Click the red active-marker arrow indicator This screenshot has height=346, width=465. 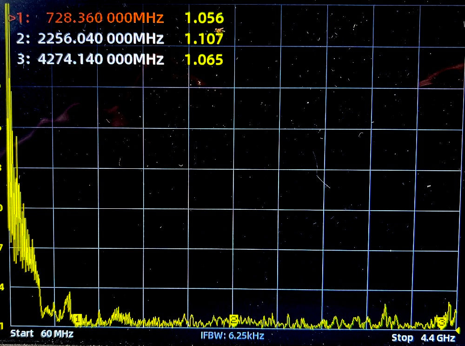tap(11, 19)
